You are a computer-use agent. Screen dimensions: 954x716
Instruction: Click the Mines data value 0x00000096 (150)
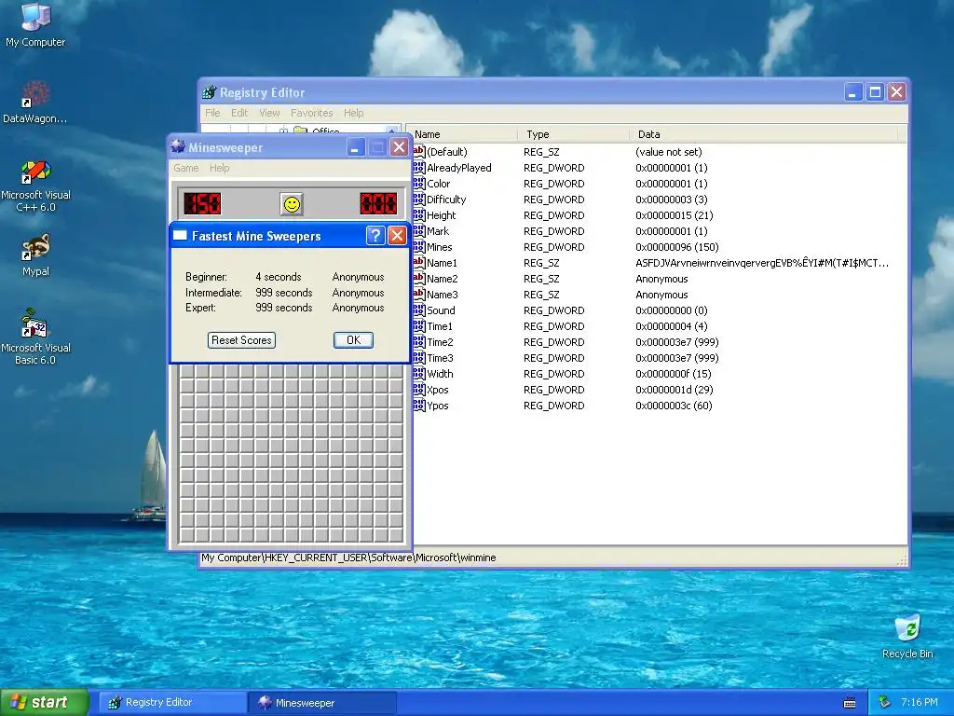tap(676, 247)
